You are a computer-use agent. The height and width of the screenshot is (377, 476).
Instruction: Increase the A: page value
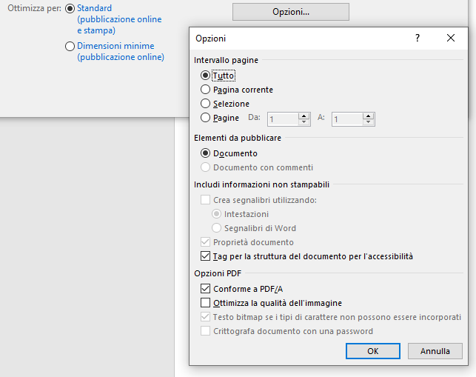368,116
